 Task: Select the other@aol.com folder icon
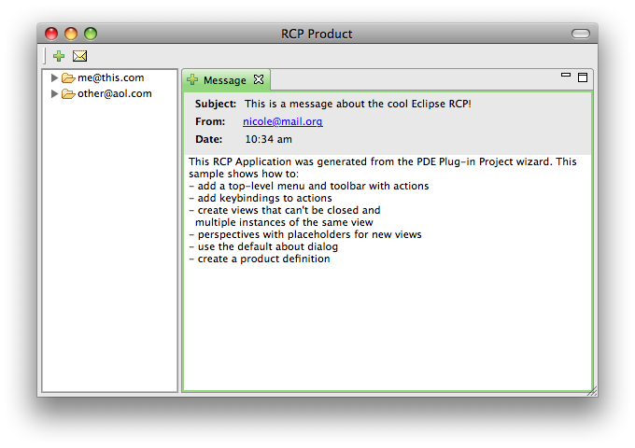coord(68,94)
